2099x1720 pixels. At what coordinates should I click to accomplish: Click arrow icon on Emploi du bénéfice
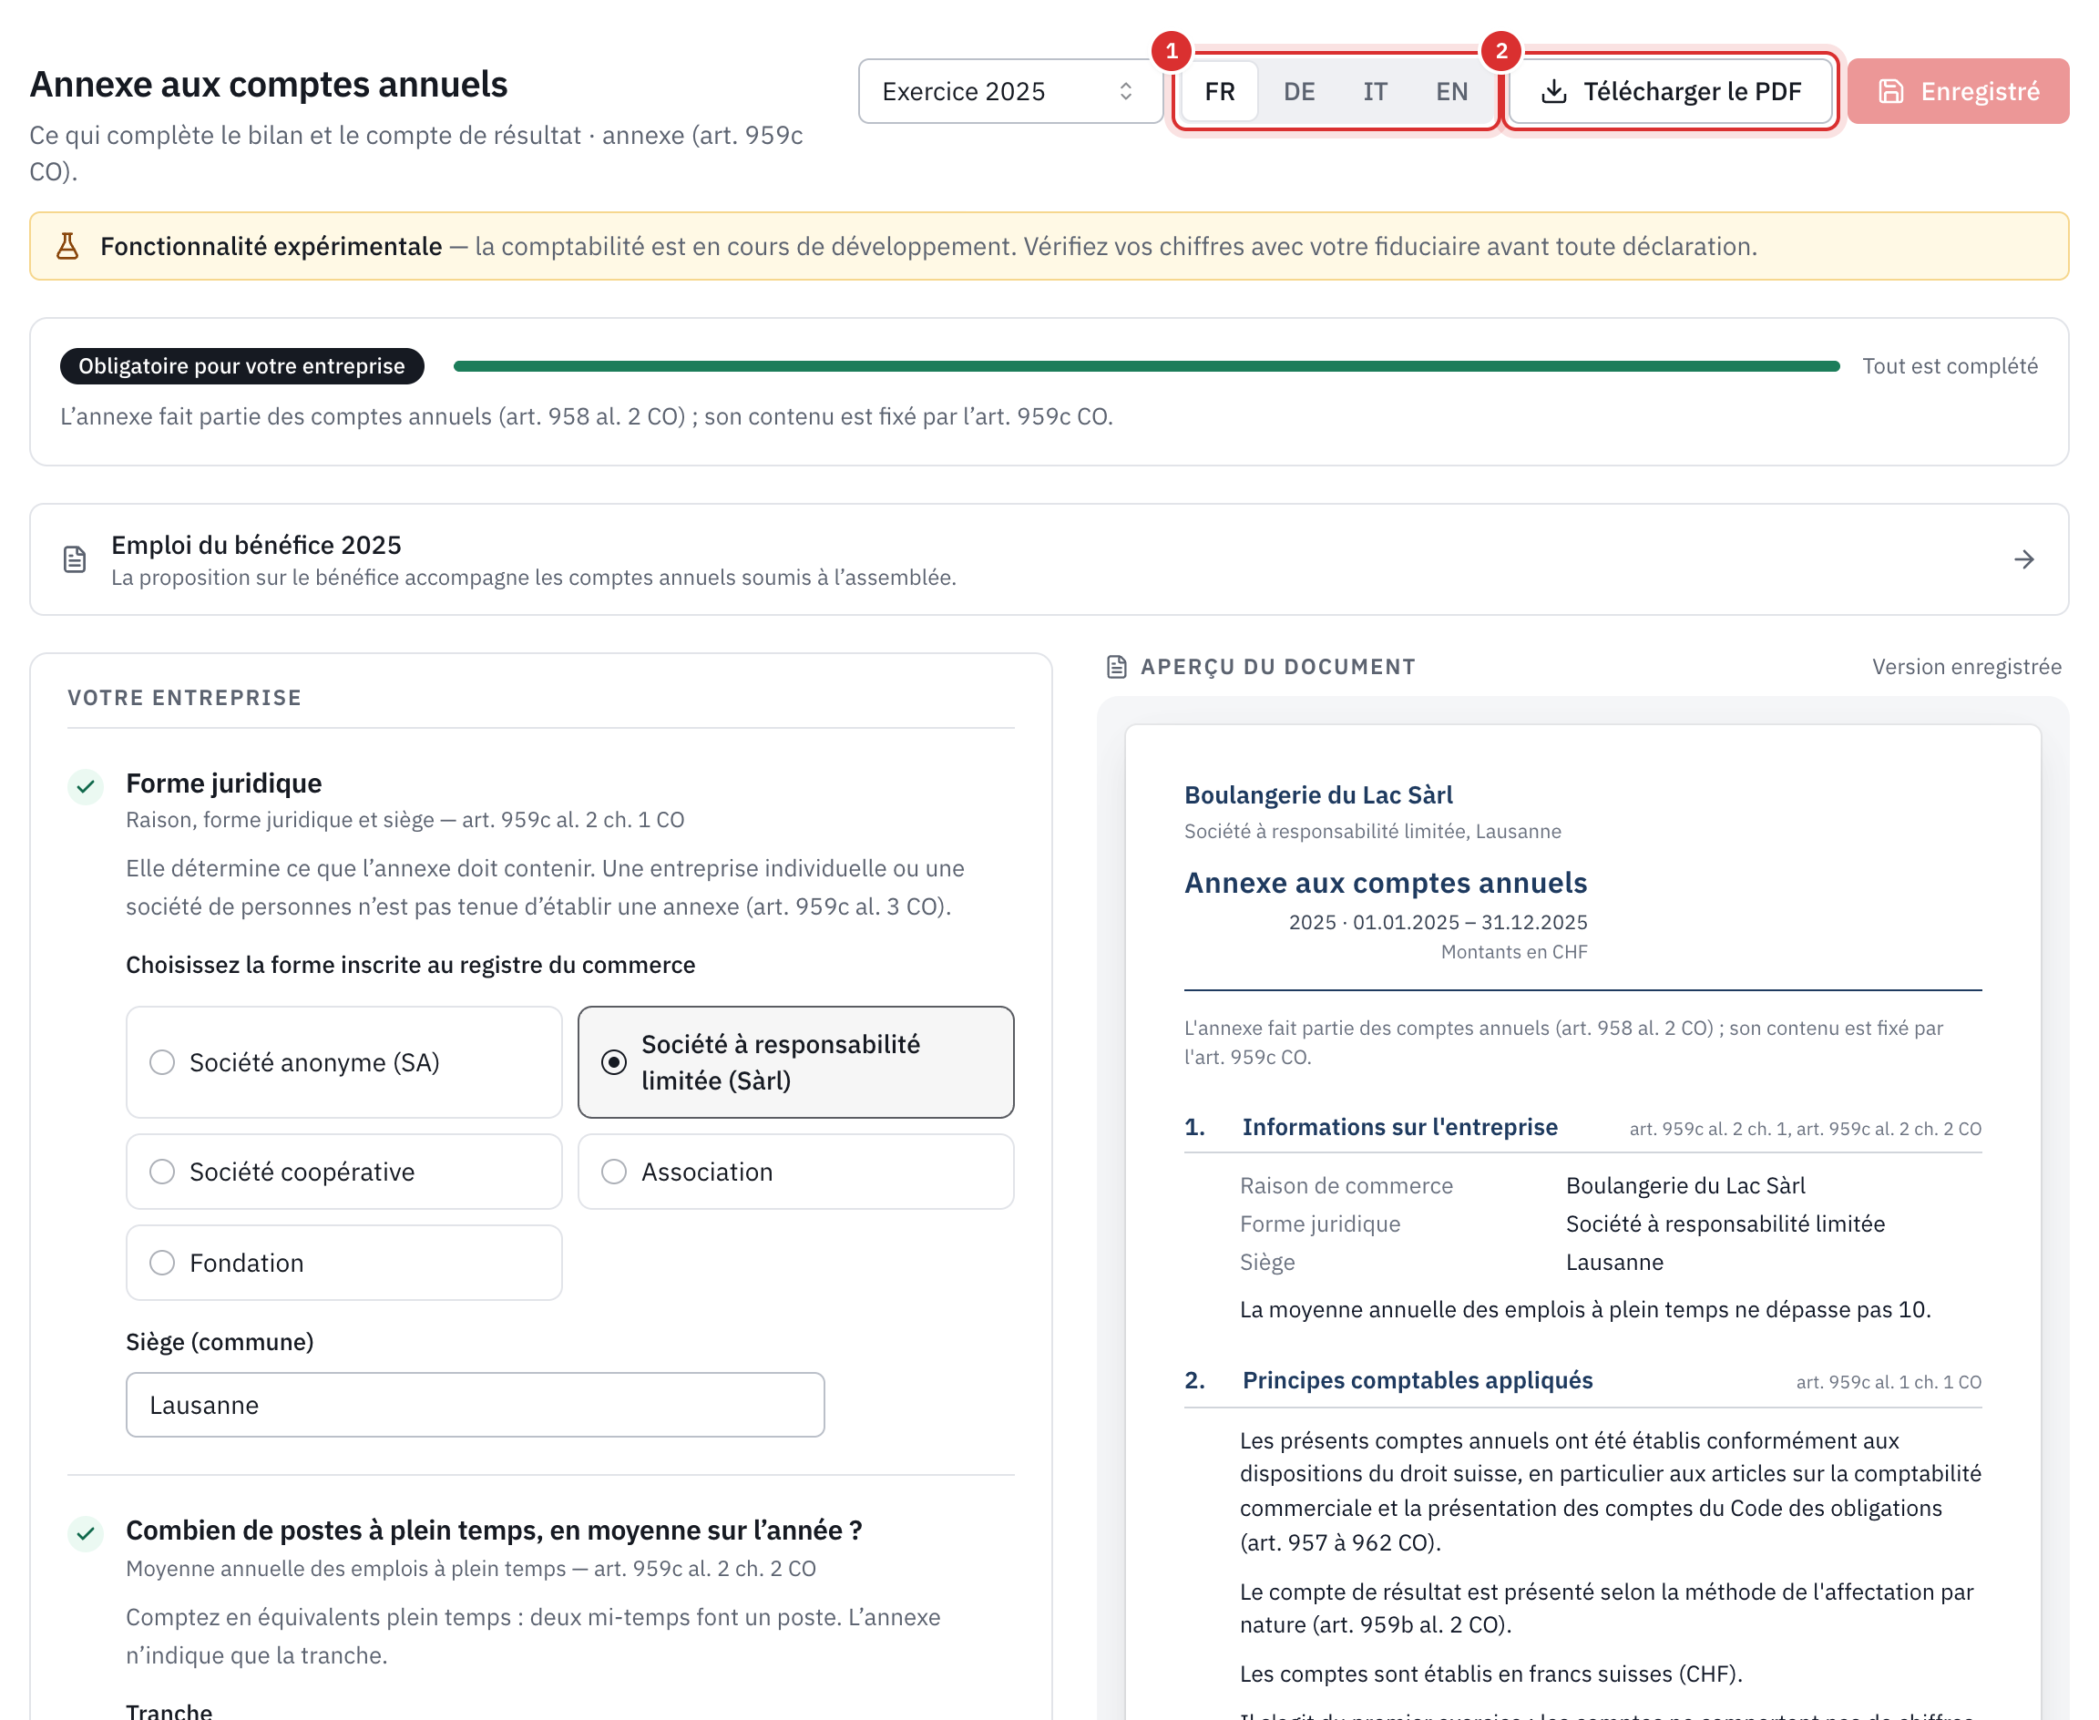tap(2023, 559)
